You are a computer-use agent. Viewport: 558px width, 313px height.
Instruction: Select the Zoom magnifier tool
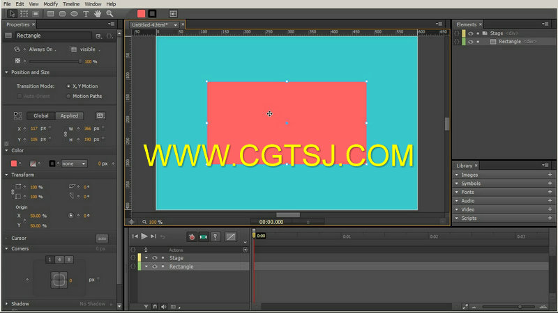(x=110, y=14)
